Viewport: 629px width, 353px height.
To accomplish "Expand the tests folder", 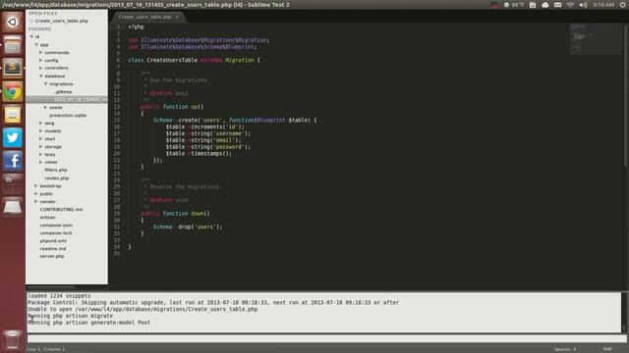I will pos(41,154).
